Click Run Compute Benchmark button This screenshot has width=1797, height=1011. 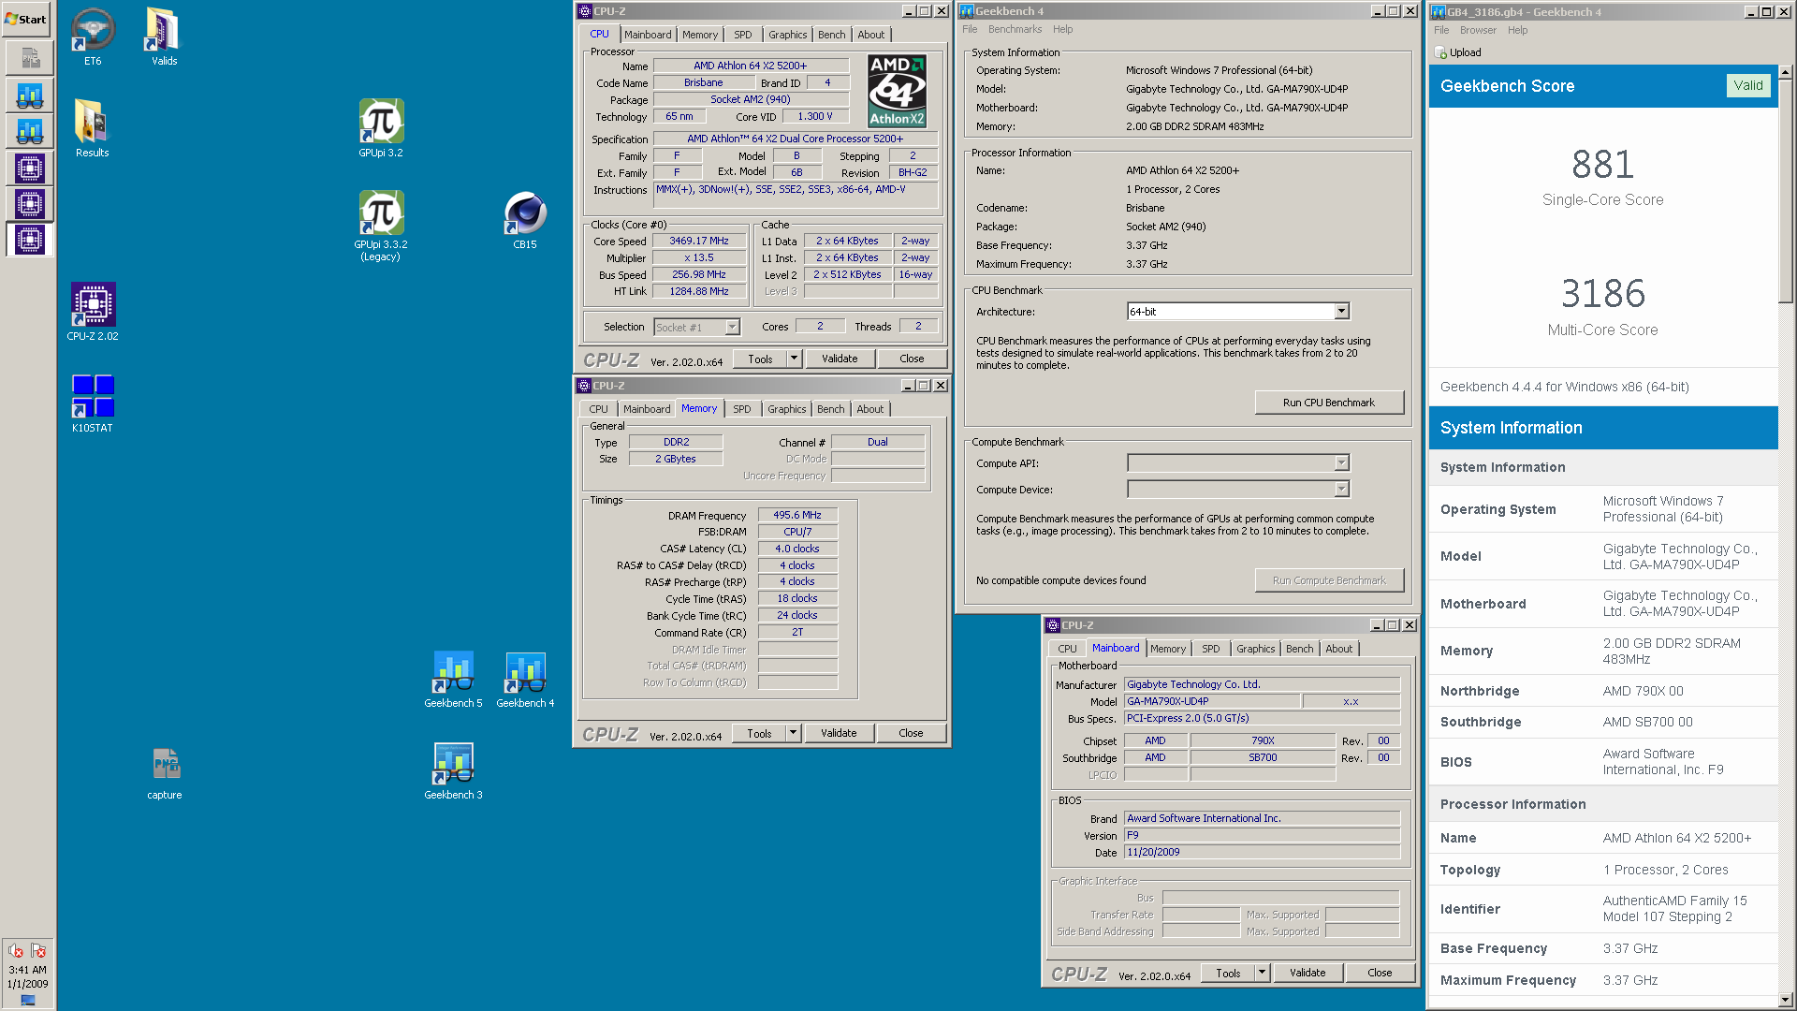(1329, 580)
